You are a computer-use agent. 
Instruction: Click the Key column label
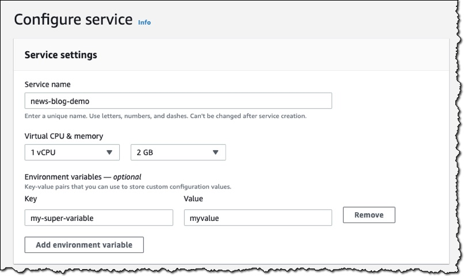pos(31,199)
